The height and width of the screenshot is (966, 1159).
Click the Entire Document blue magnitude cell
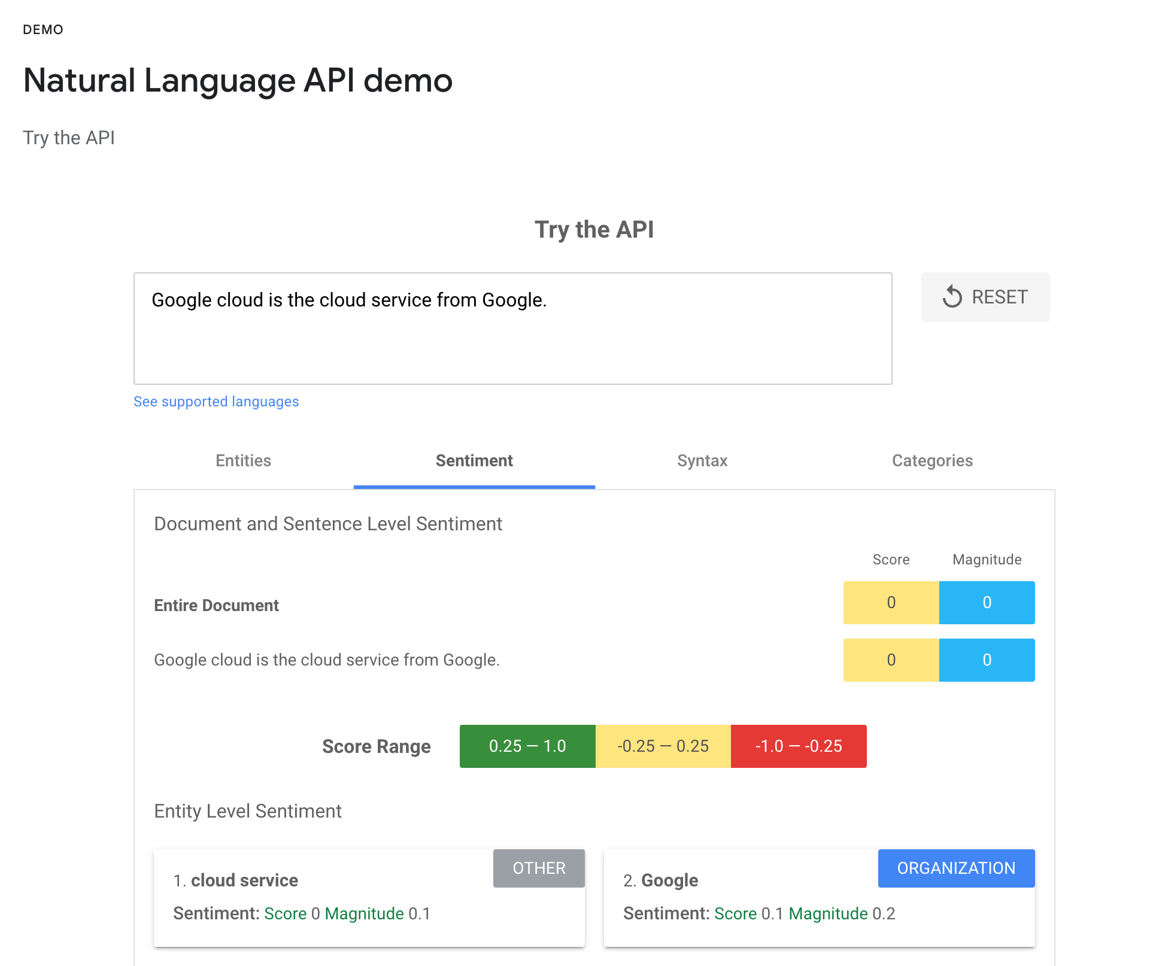(987, 603)
